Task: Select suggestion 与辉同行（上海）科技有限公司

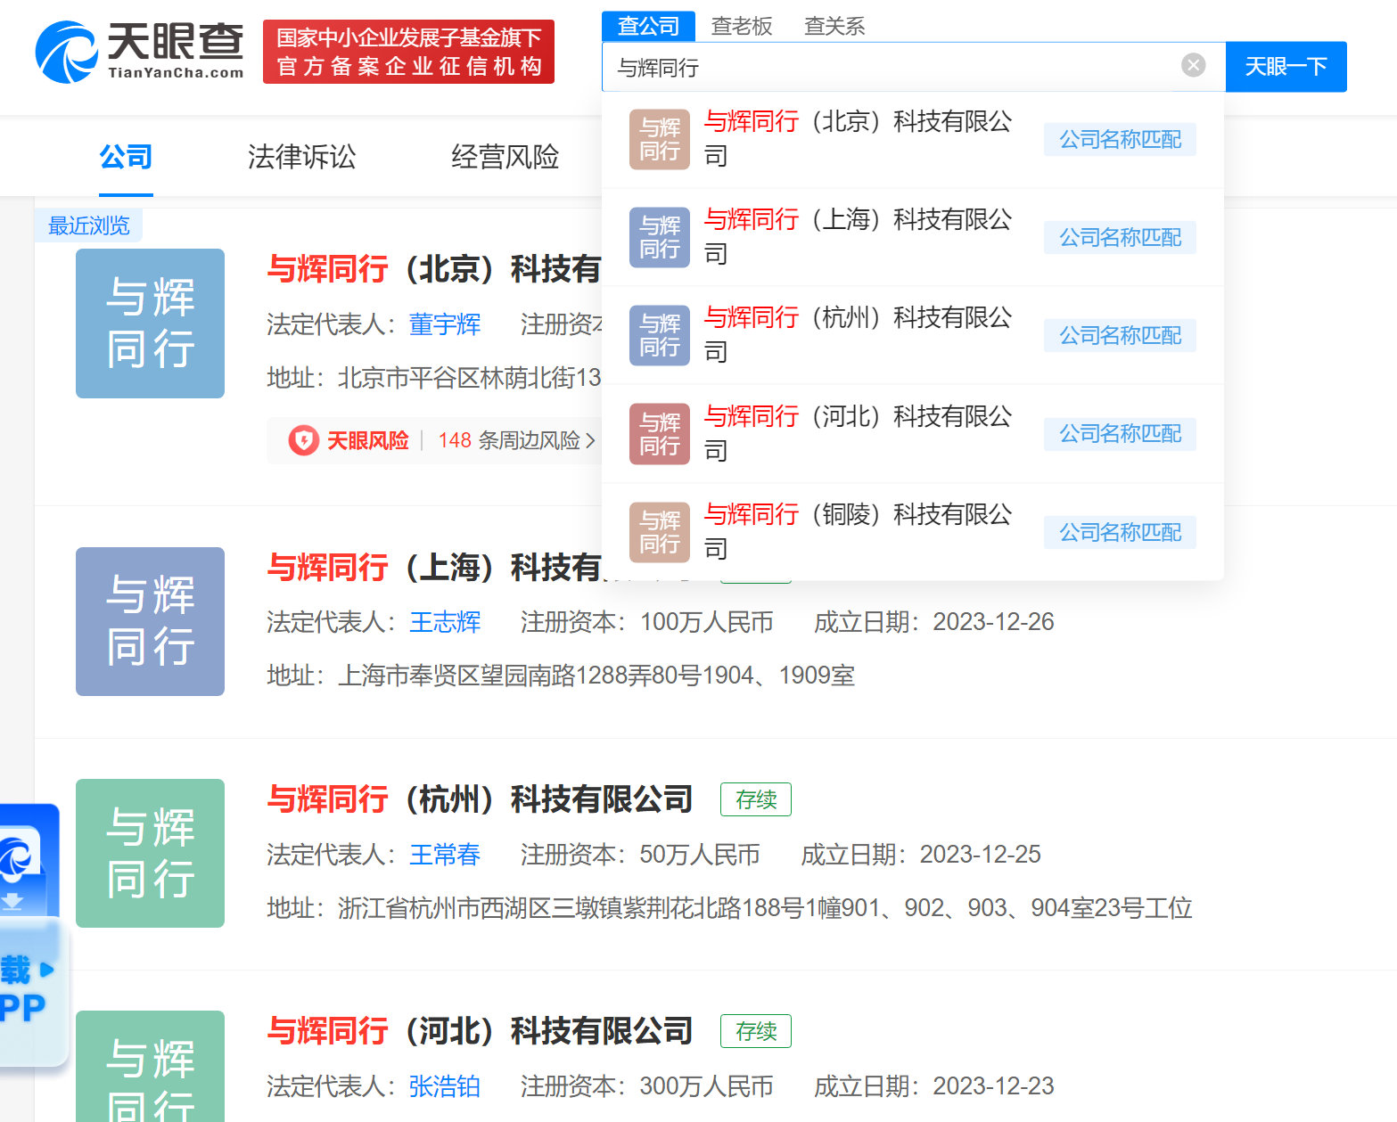Action: (913, 237)
